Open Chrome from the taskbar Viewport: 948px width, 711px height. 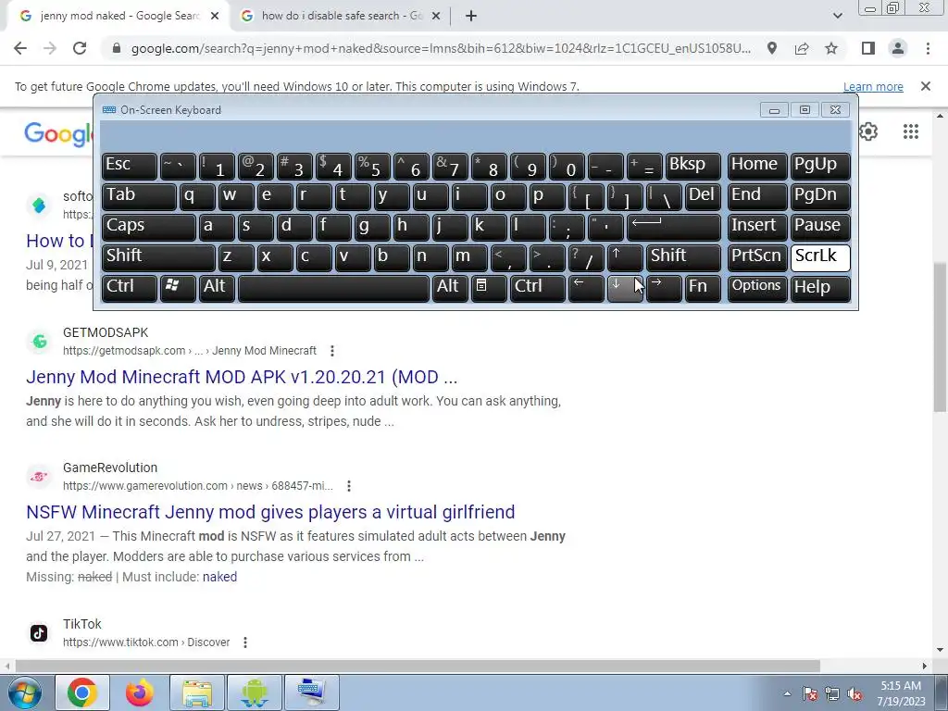82,692
